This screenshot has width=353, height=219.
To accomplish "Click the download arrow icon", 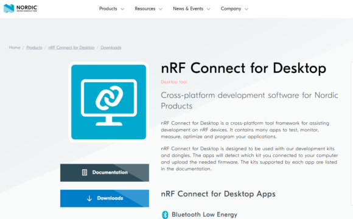I will (x=89, y=198).
